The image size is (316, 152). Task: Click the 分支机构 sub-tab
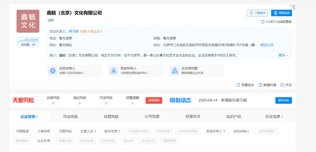pos(108,141)
